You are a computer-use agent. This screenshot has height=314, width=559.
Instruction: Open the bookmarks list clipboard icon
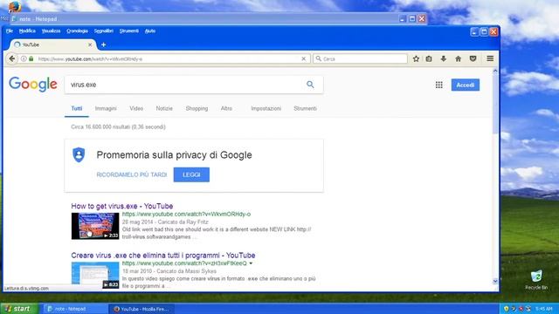pyautogui.click(x=429, y=58)
